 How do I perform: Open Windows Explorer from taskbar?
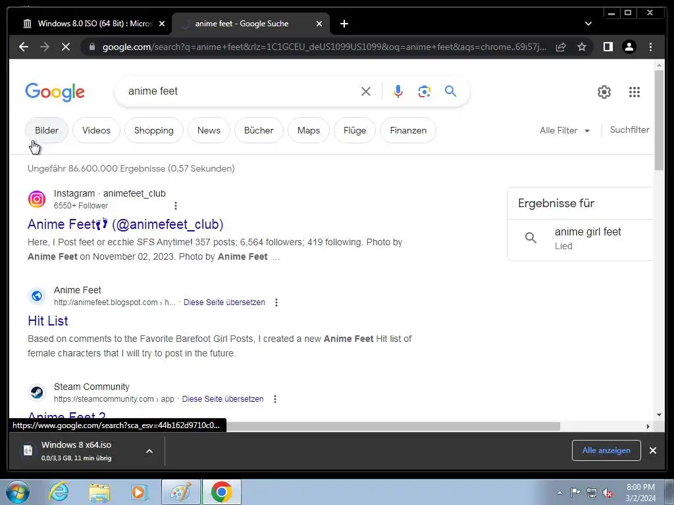tap(99, 493)
